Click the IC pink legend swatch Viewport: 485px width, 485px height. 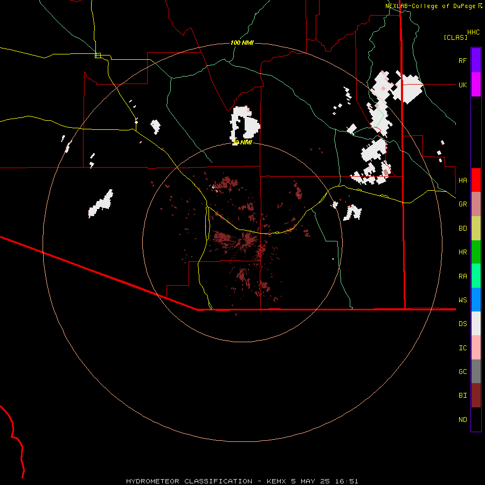click(476, 348)
